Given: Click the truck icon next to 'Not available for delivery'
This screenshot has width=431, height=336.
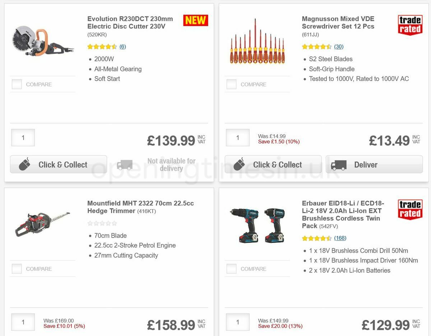Looking at the screenshot, I should [x=125, y=164].
